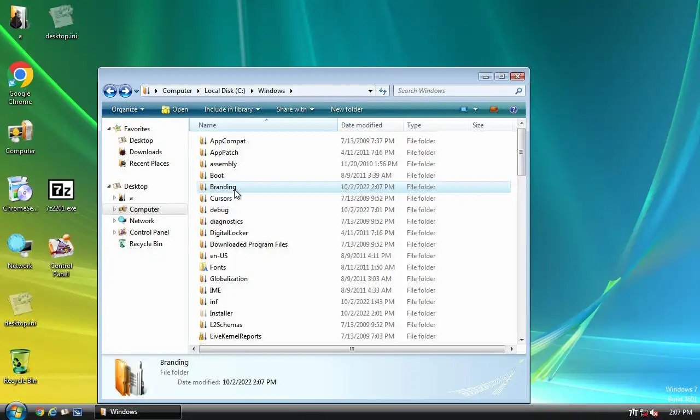Image resolution: width=700 pixels, height=420 pixels.
Task: Select the 7z2201.exe desktop icon
Action: [x=61, y=196]
